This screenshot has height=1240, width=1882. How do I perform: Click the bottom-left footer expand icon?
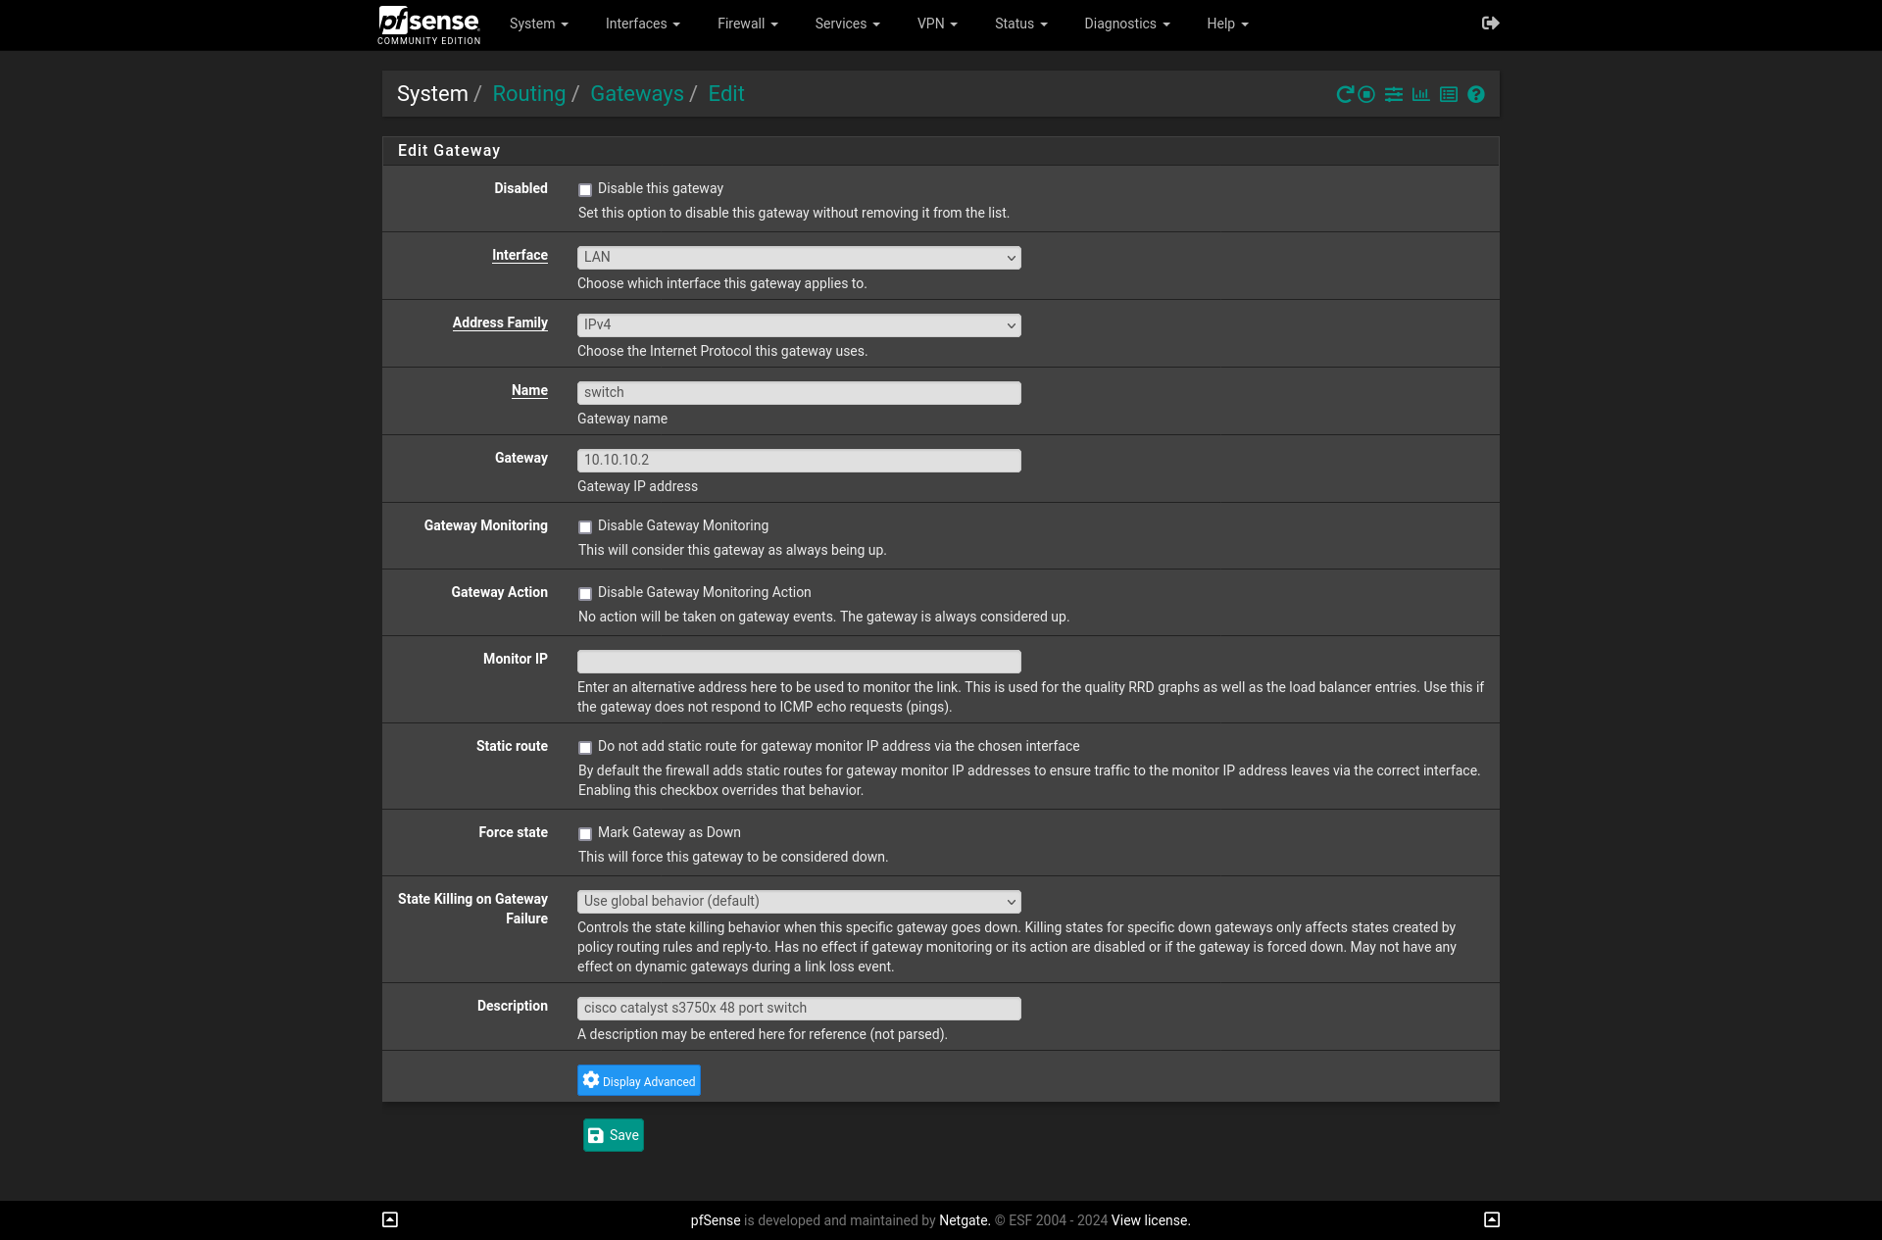coord(390,1220)
